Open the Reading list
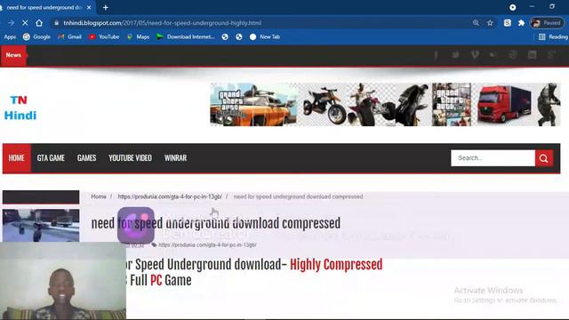This screenshot has width=569, height=320. (553, 36)
